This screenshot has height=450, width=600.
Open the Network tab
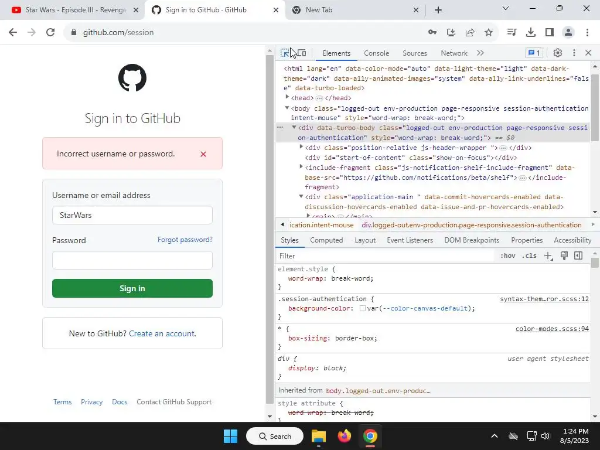(454, 53)
